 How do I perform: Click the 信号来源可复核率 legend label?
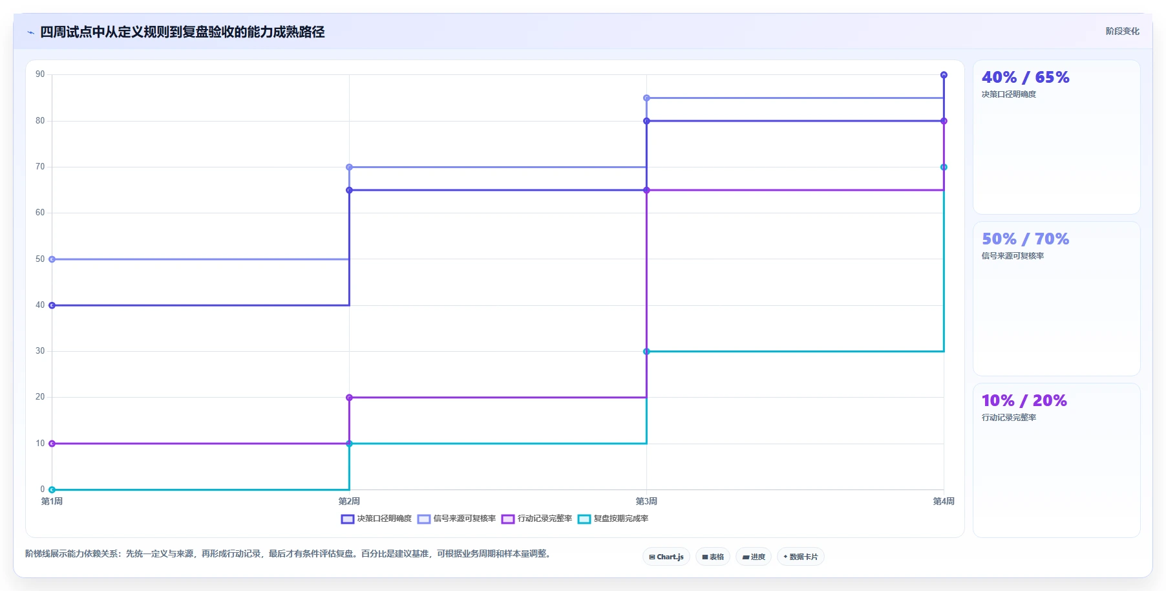coord(465,519)
